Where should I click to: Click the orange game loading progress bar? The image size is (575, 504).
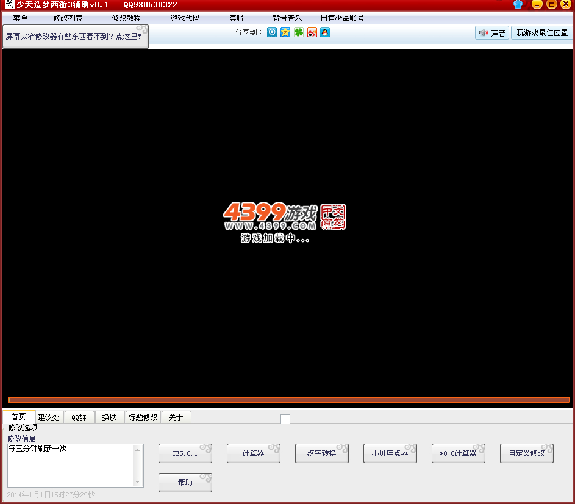(x=288, y=400)
